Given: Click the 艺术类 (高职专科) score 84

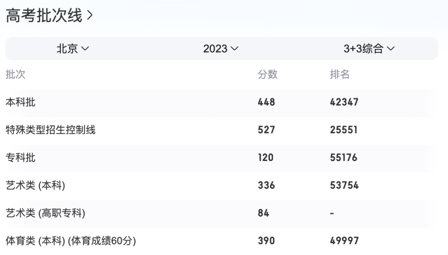Looking at the screenshot, I should pos(263,213).
